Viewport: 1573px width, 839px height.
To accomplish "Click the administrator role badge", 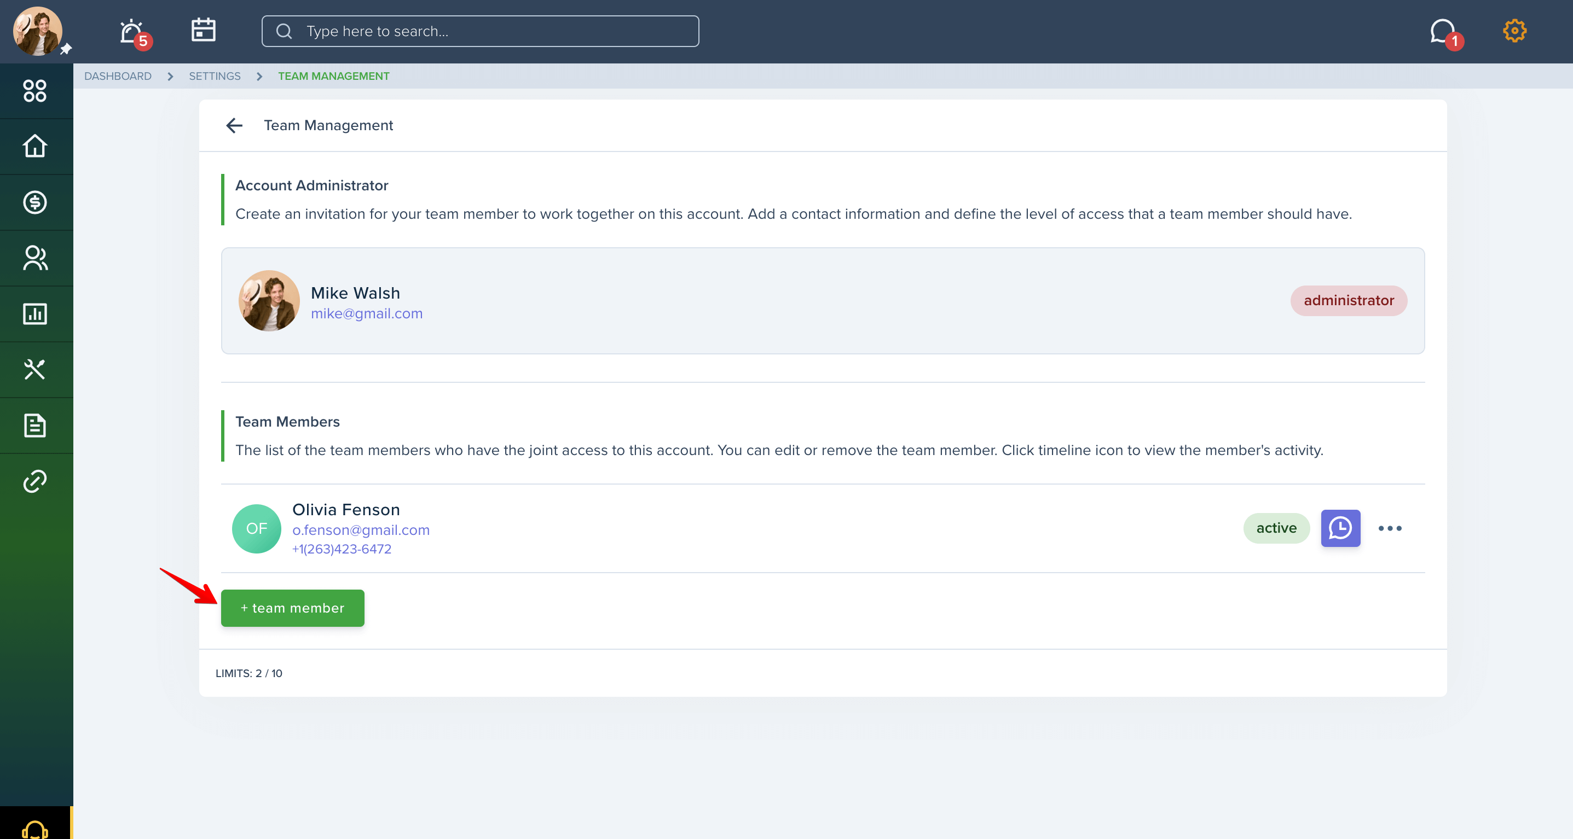I will coord(1348,301).
